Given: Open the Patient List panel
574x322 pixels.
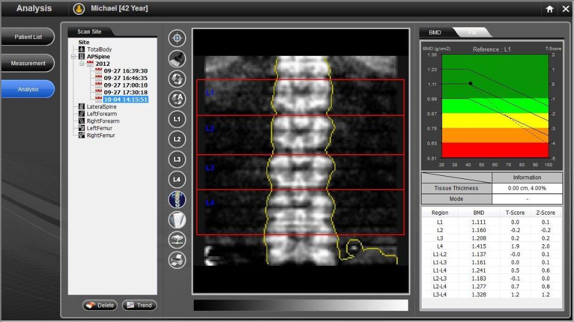Looking at the screenshot, I should point(28,36).
